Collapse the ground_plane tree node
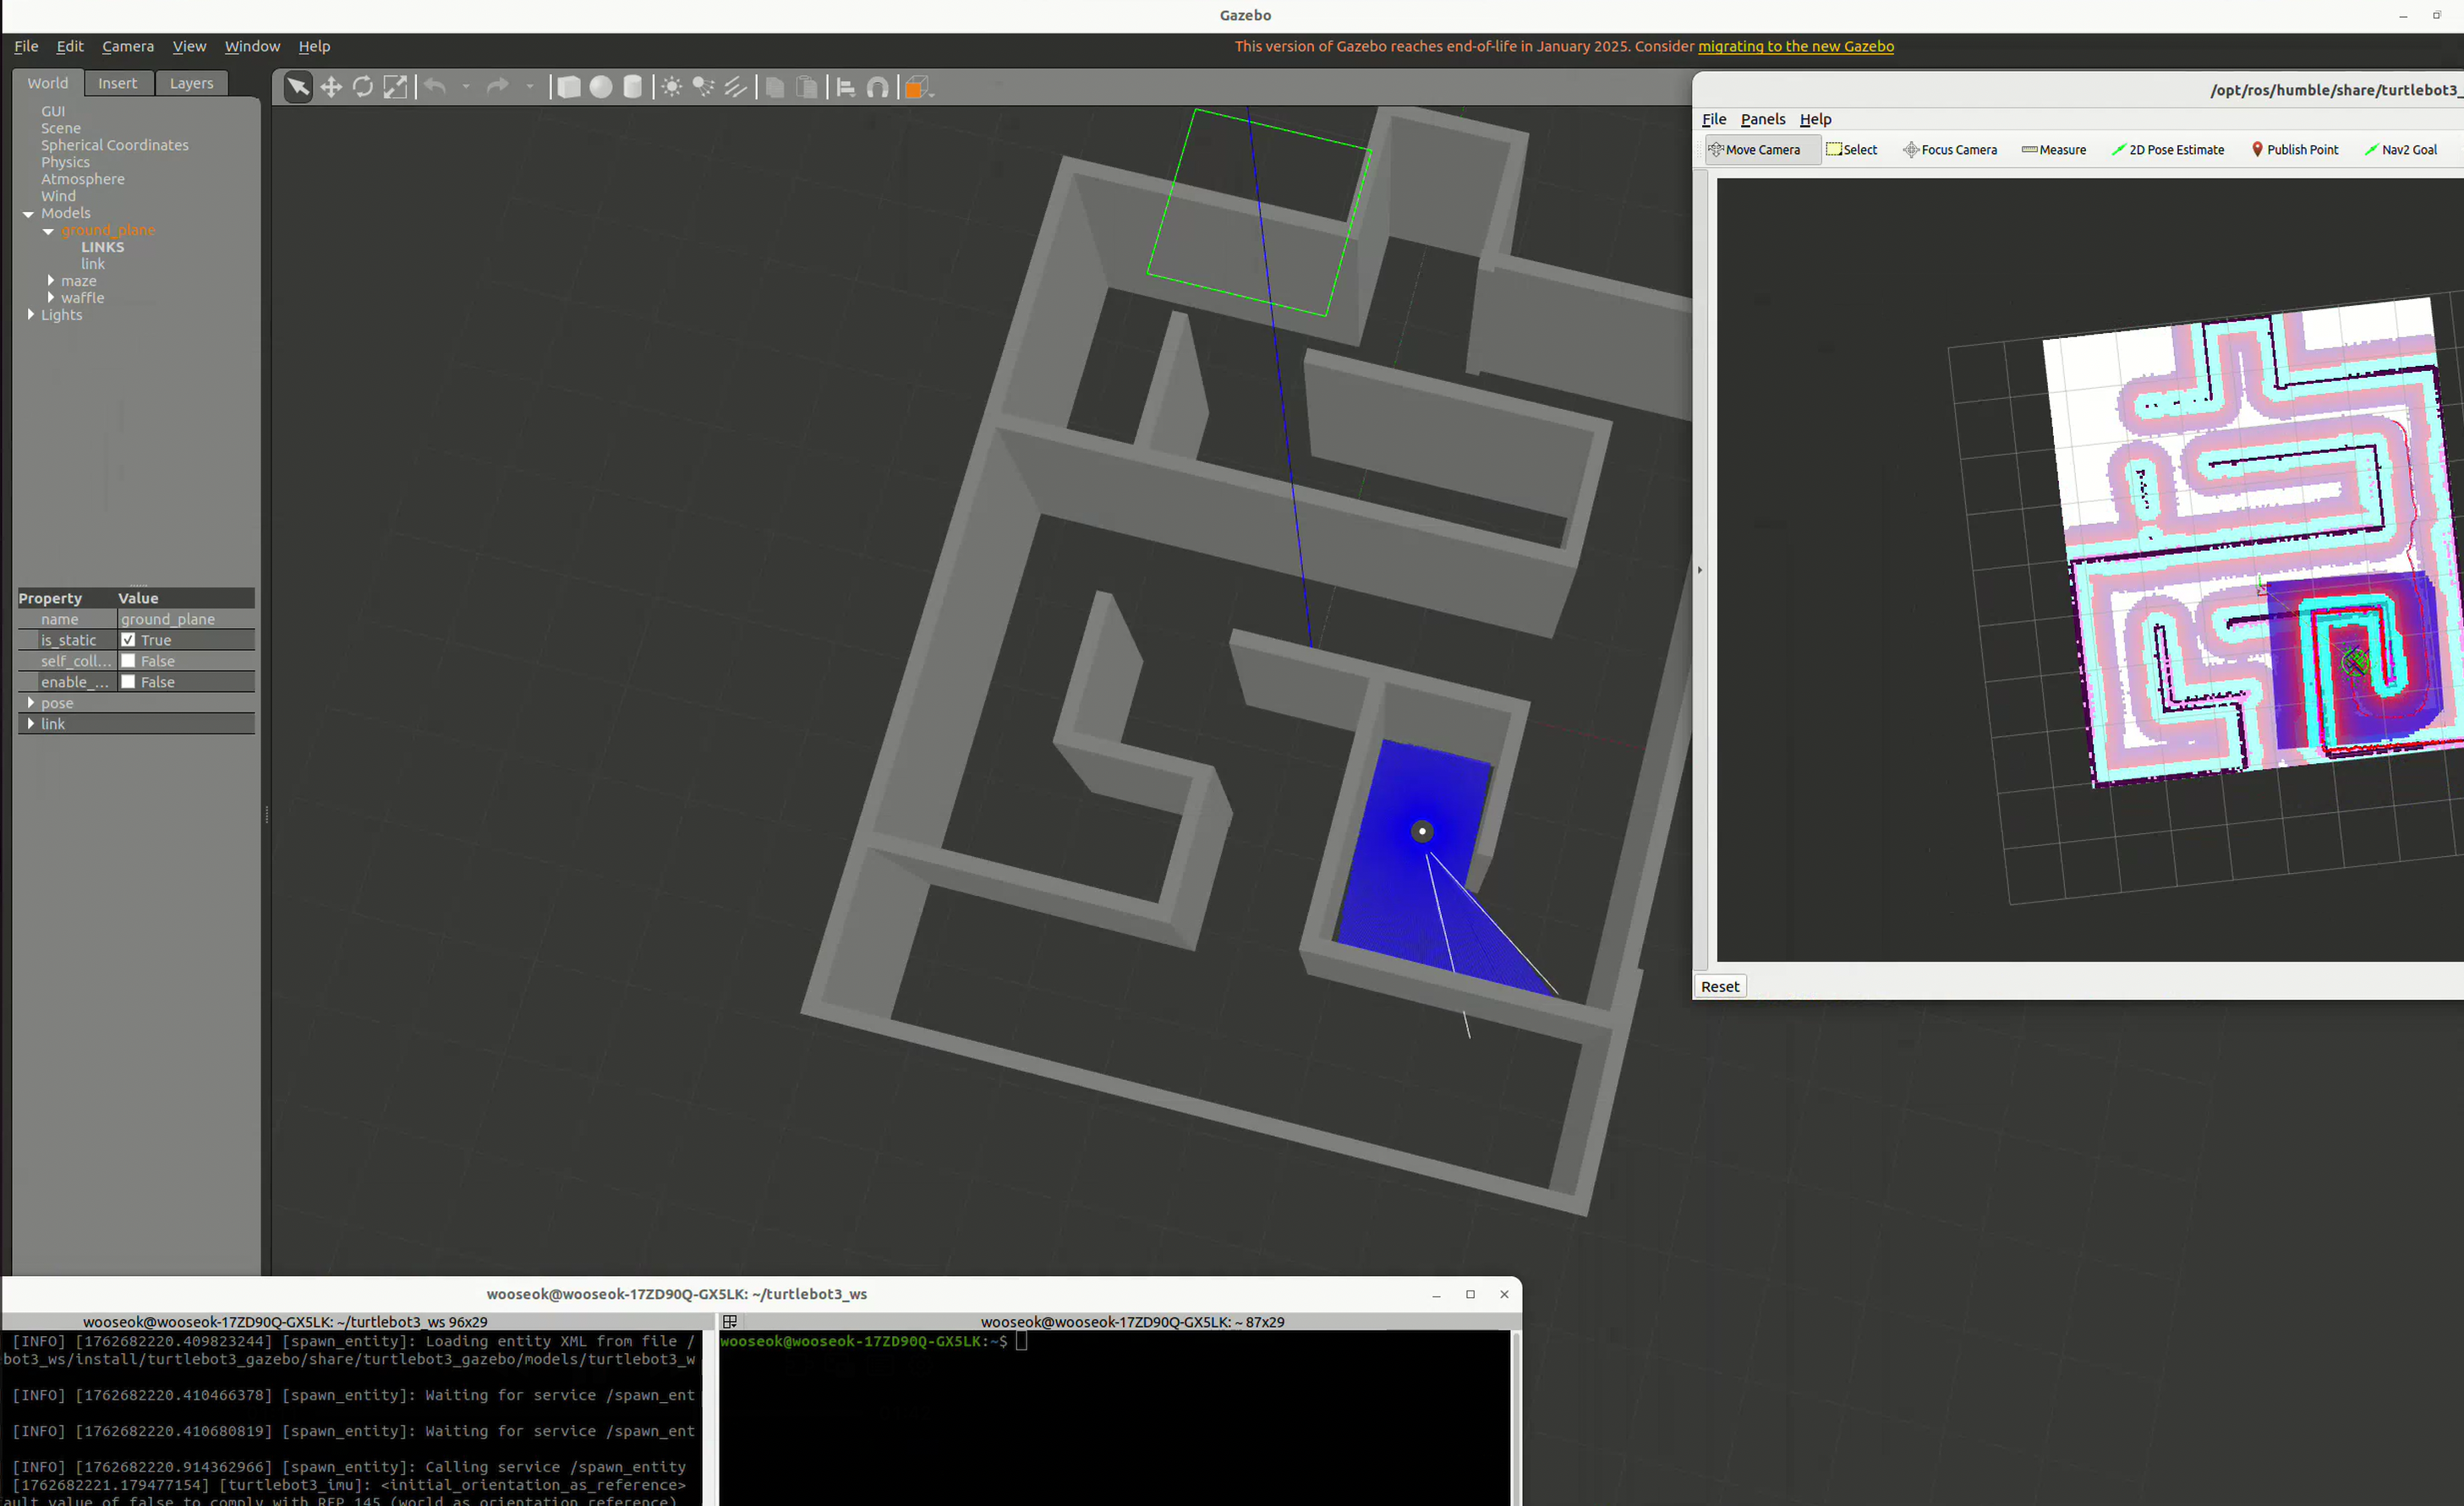This screenshot has height=1506, width=2464. pyautogui.click(x=48, y=231)
